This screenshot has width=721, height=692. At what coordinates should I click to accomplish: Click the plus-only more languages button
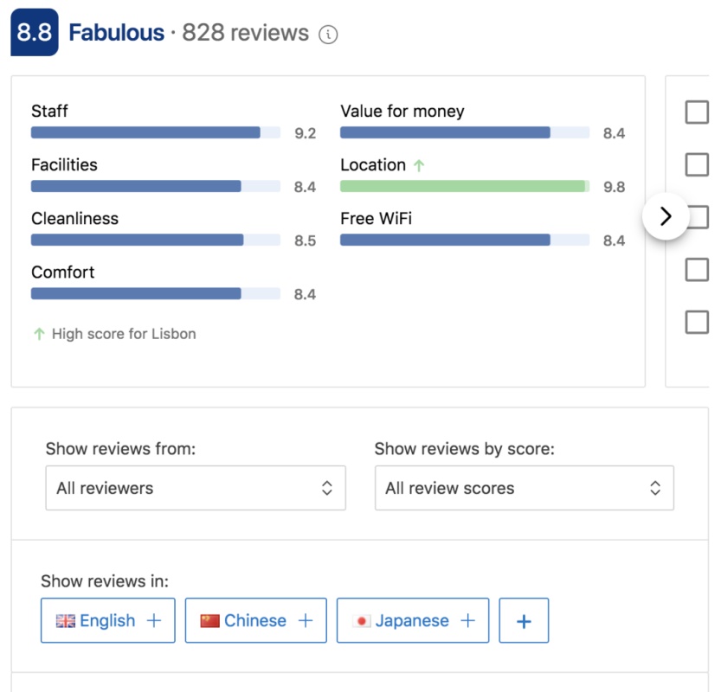coord(524,620)
